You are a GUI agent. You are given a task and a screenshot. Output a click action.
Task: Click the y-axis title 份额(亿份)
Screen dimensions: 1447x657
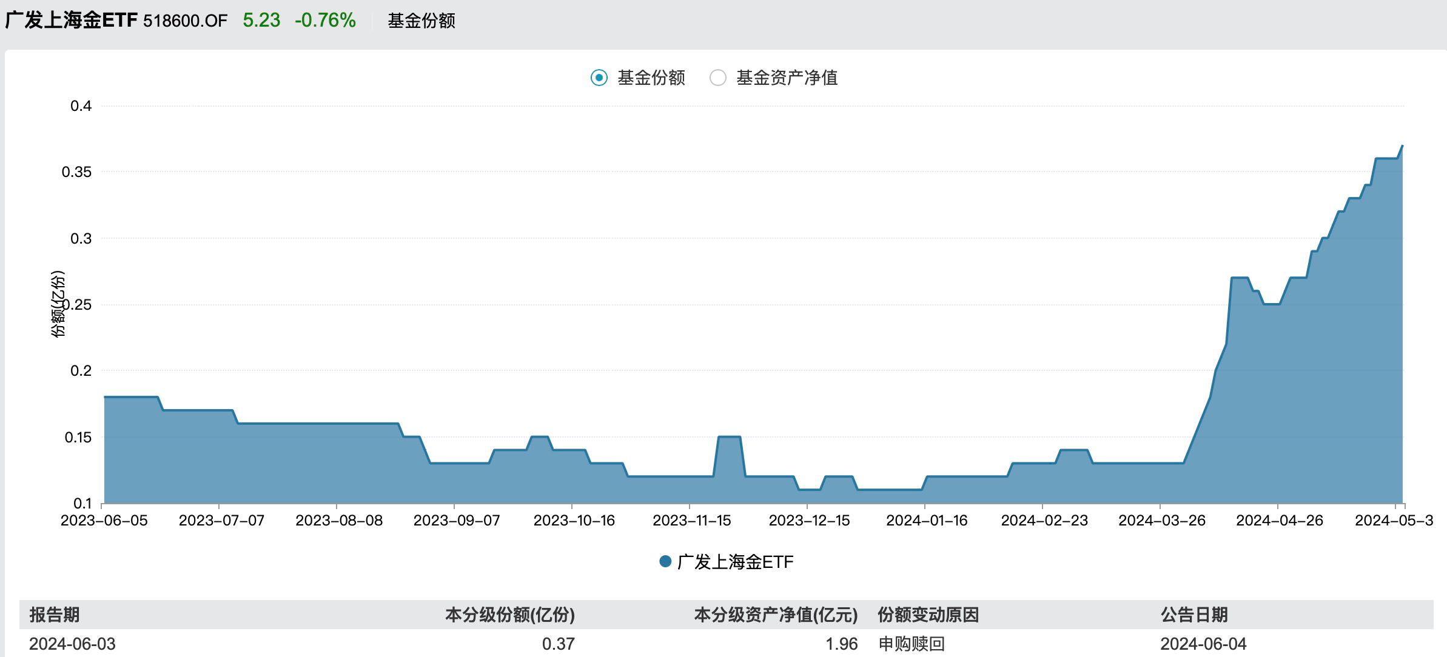coord(58,304)
